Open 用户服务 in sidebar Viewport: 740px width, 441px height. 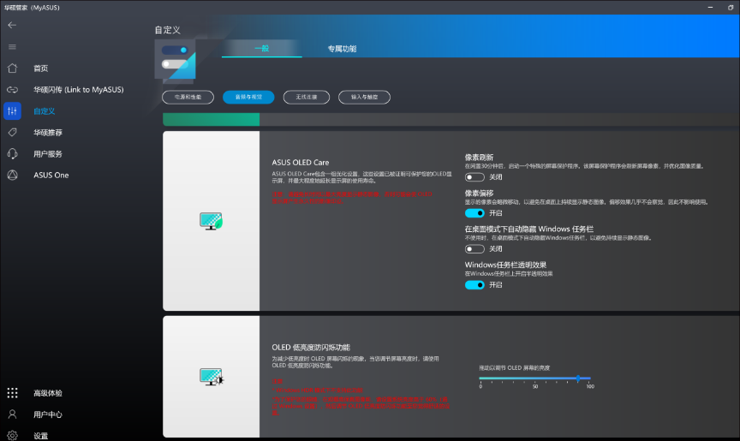pos(48,154)
